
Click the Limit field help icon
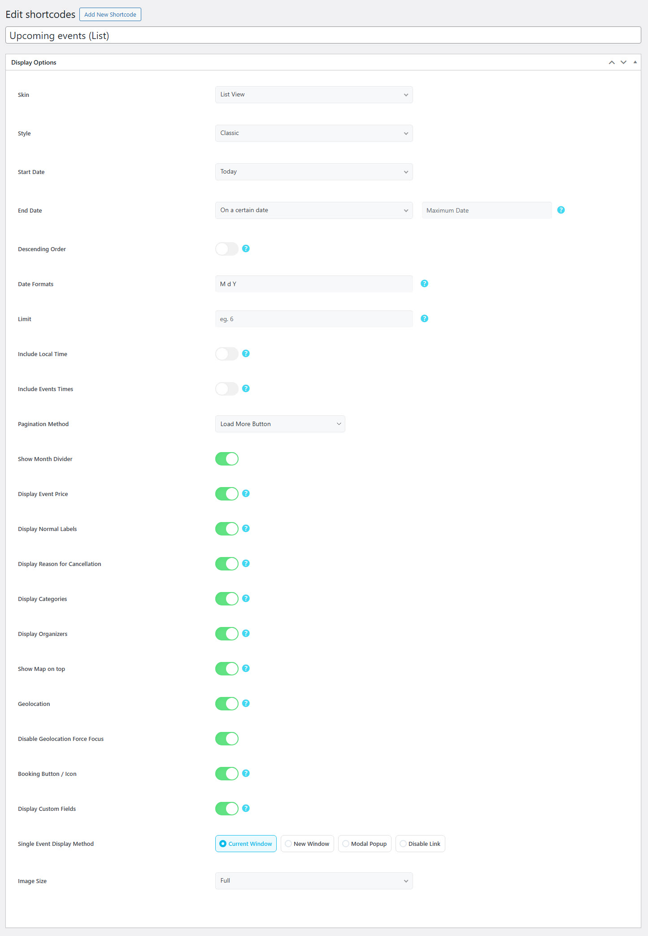click(424, 318)
